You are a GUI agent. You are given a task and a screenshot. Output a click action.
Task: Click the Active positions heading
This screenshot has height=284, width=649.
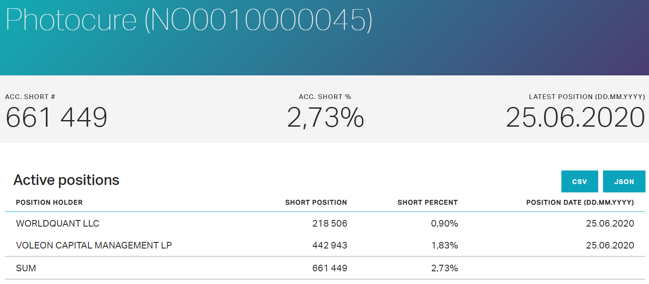[66, 180]
